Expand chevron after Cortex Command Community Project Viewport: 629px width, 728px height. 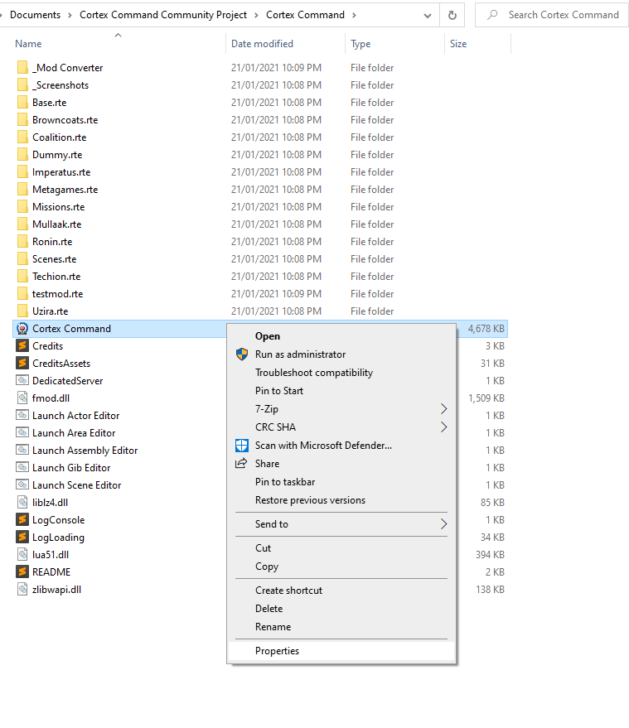tap(256, 15)
